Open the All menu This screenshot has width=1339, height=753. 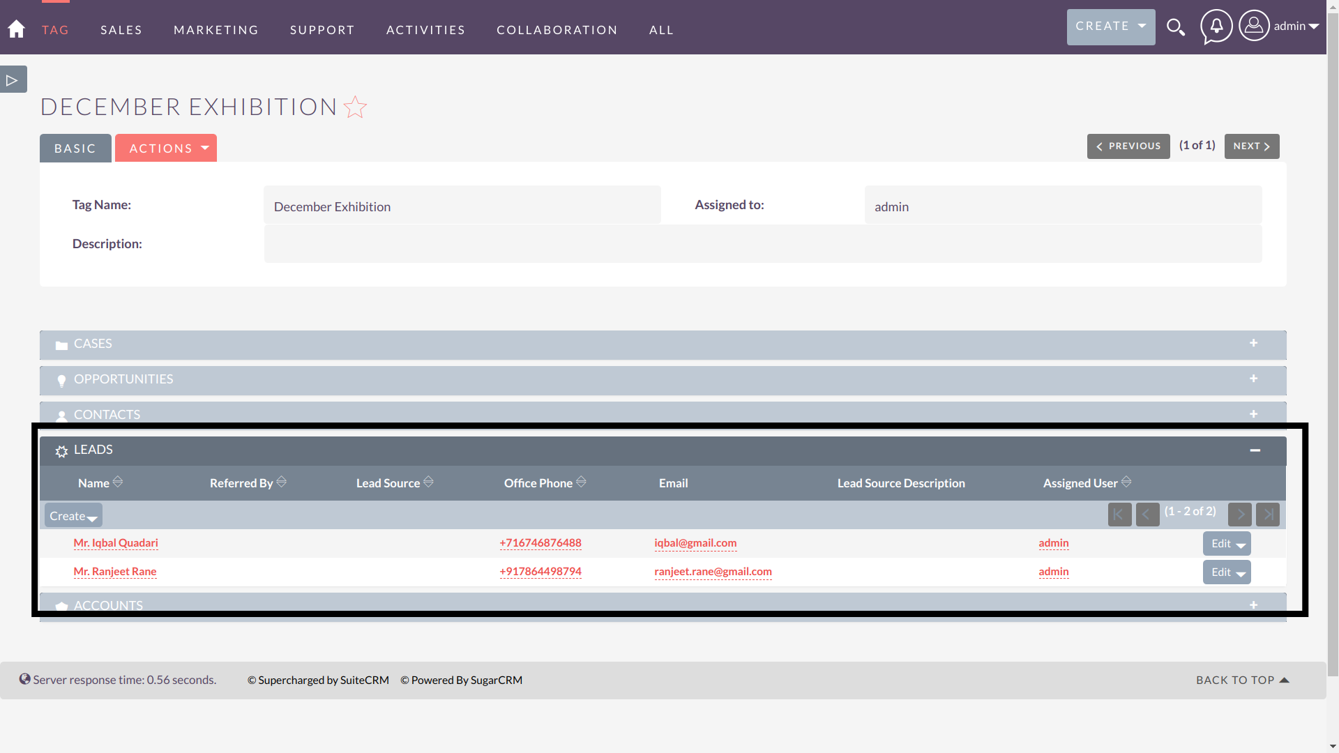click(x=661, y=30)
